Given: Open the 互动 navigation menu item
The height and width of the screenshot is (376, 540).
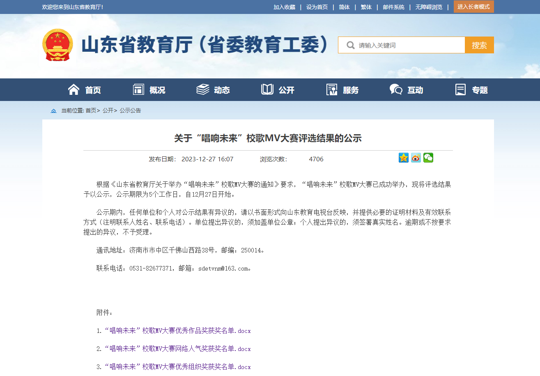Looking at the screenshot, I should [x=415, y=90].
